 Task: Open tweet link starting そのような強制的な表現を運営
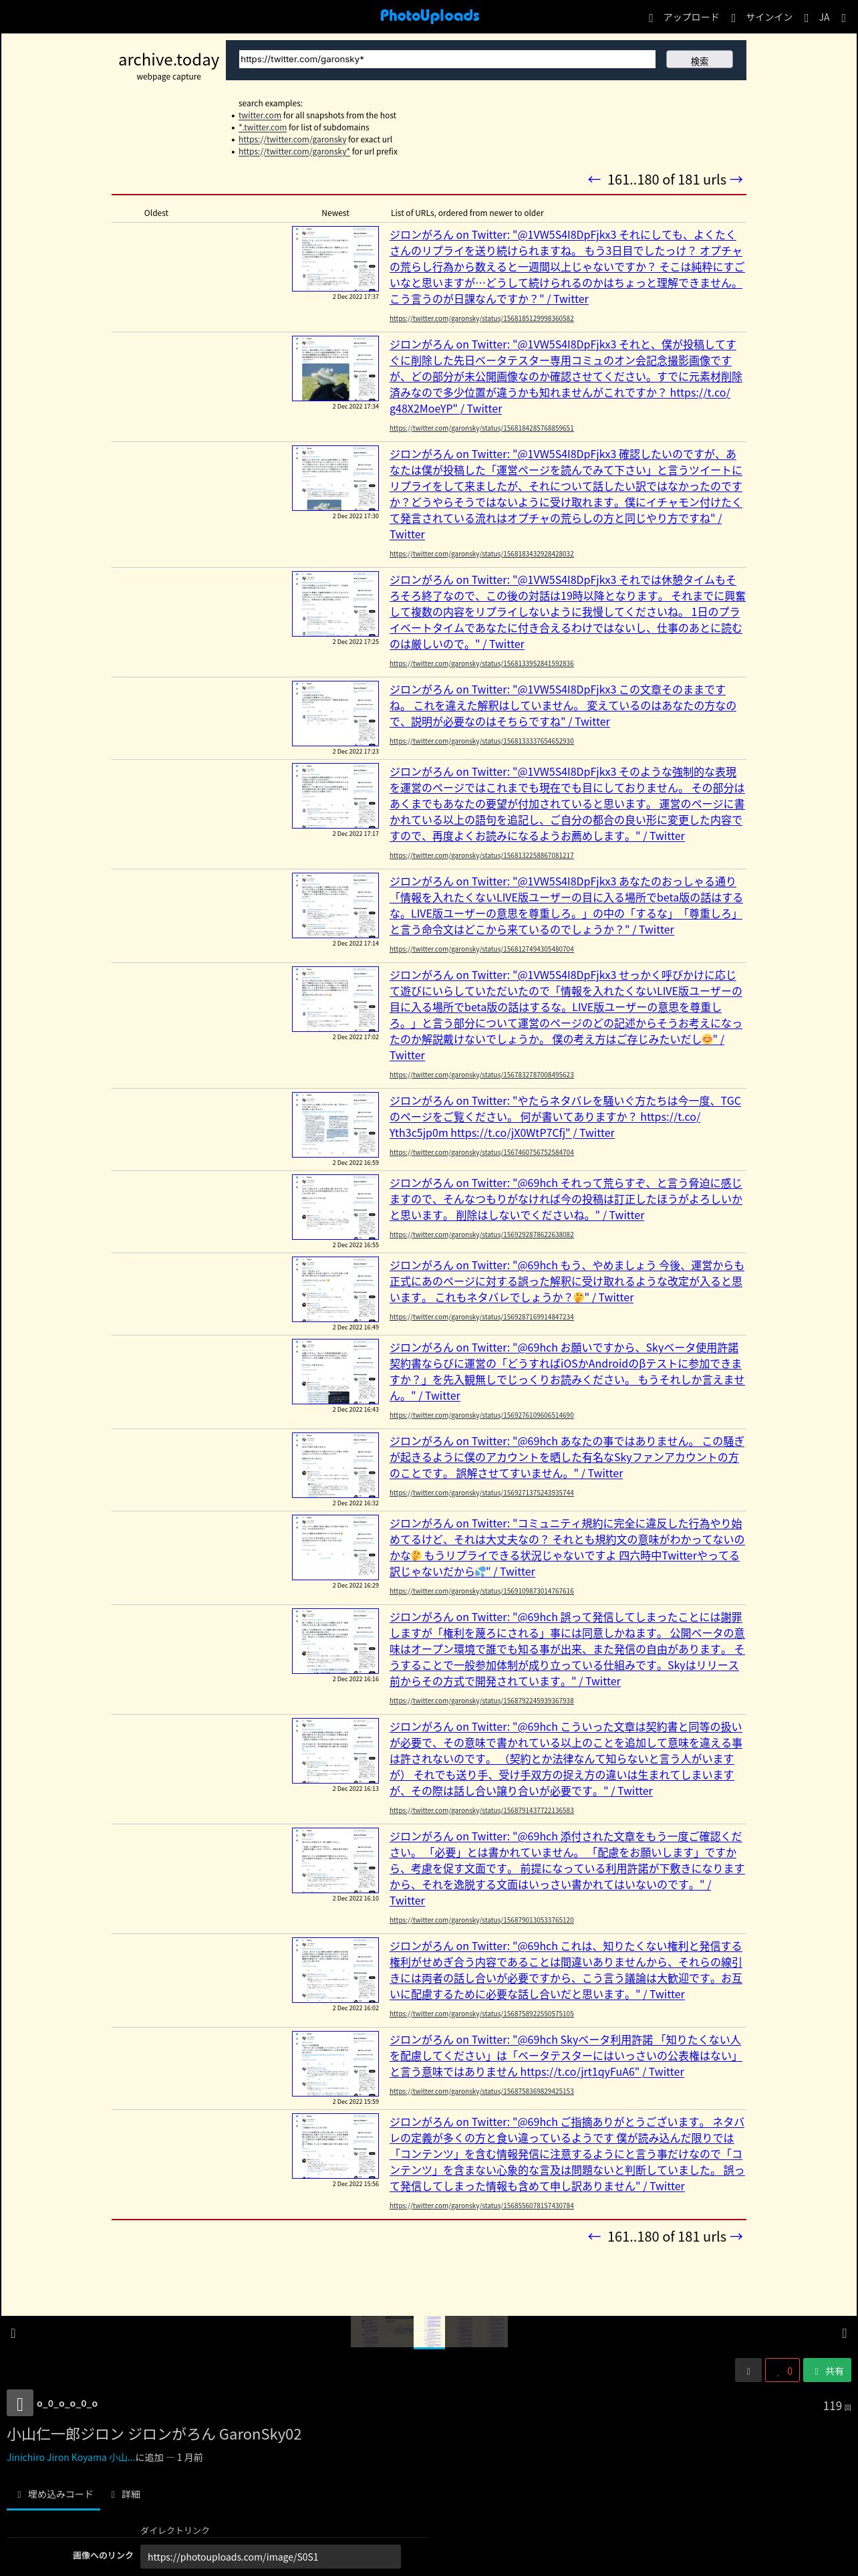[567, 804]
